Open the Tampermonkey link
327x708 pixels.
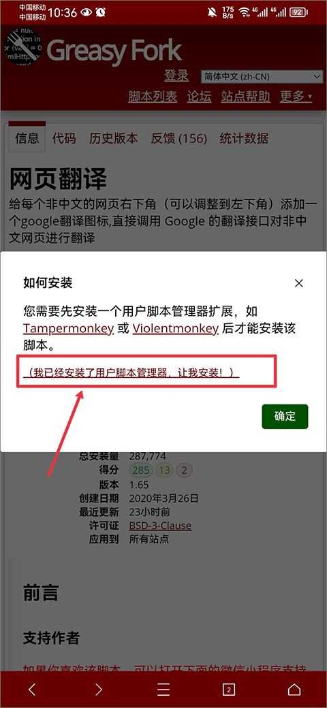[x=68, y=328]
